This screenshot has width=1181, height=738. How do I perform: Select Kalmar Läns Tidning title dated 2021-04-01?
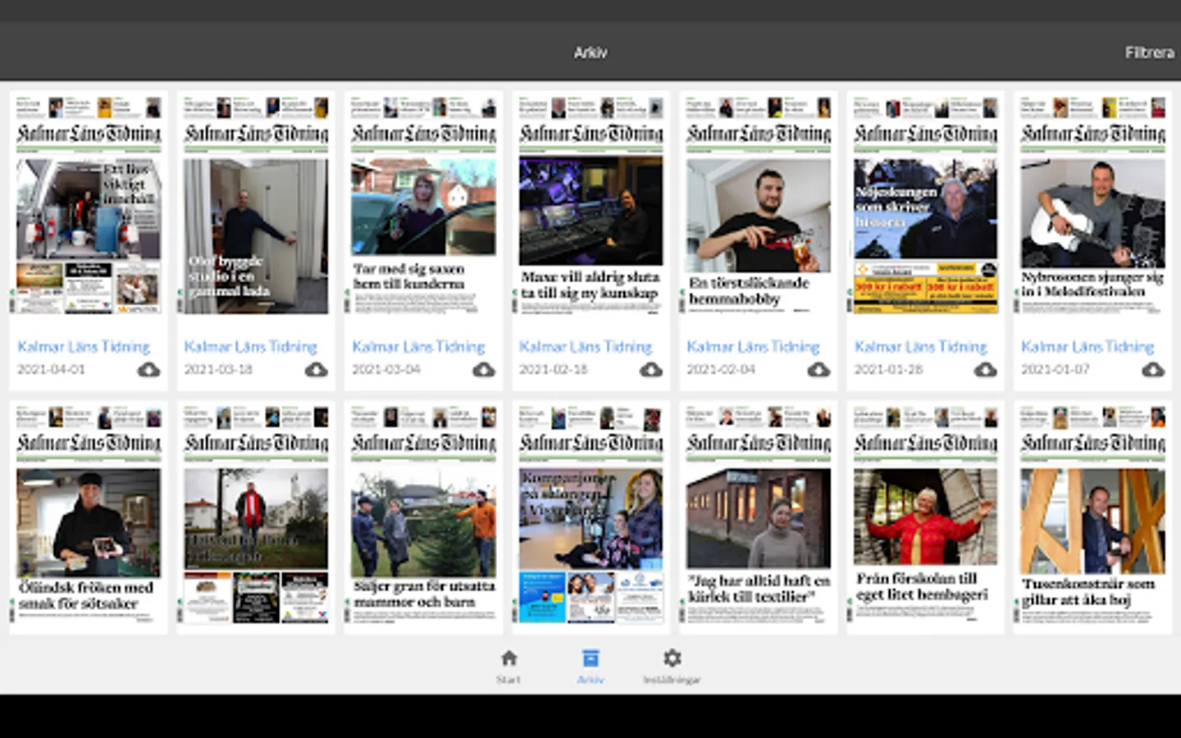(x=84, y=347)
